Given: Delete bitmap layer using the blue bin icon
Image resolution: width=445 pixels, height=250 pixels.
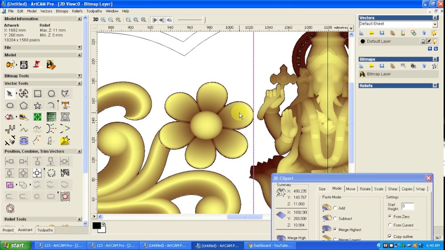Looking at the screenshot, I should pyautogui.click(x=424, y=66).
